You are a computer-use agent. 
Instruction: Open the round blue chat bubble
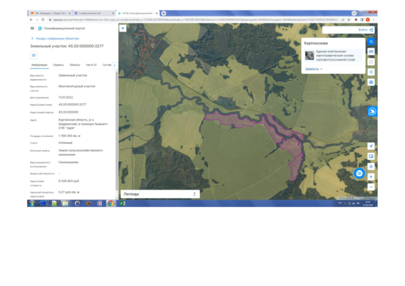click(360, 173)
